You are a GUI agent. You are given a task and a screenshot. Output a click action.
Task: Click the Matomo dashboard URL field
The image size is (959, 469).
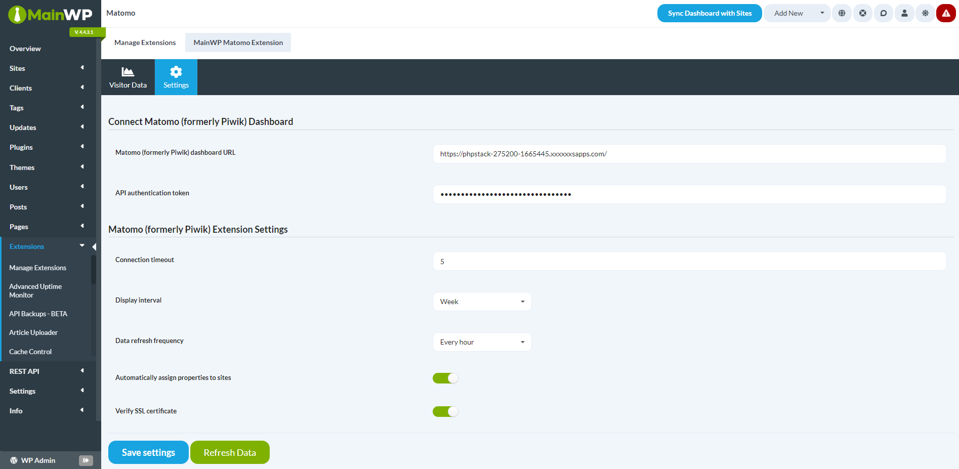coord(689,154)
